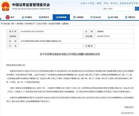
Task: Click the 统计信息 bar chart icon
Action: (x=109, y=17)
